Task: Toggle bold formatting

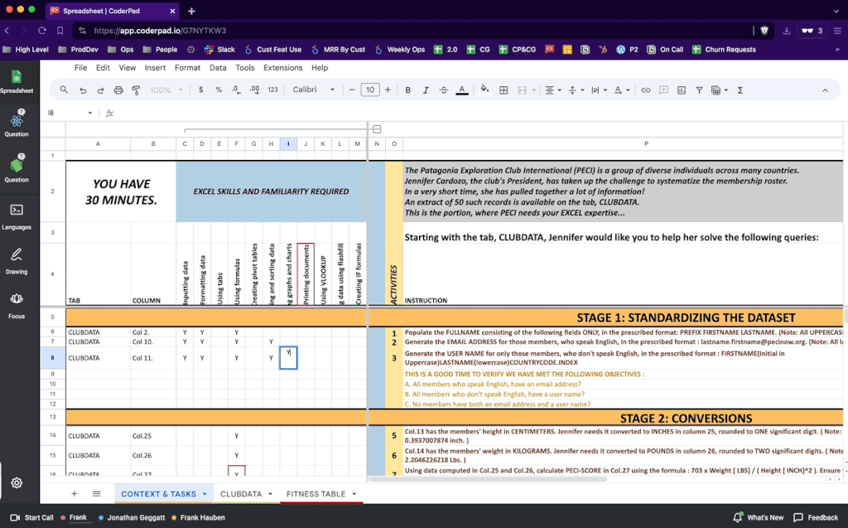Action: pyautogui.click(x=407, y=90)
